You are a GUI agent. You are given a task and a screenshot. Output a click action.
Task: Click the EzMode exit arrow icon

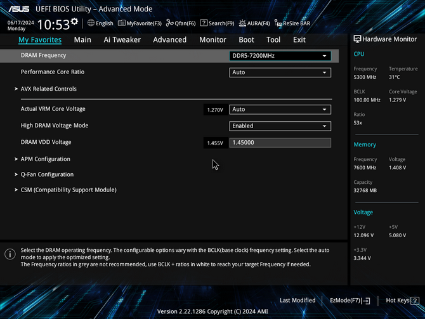click(x=366, y=301)
